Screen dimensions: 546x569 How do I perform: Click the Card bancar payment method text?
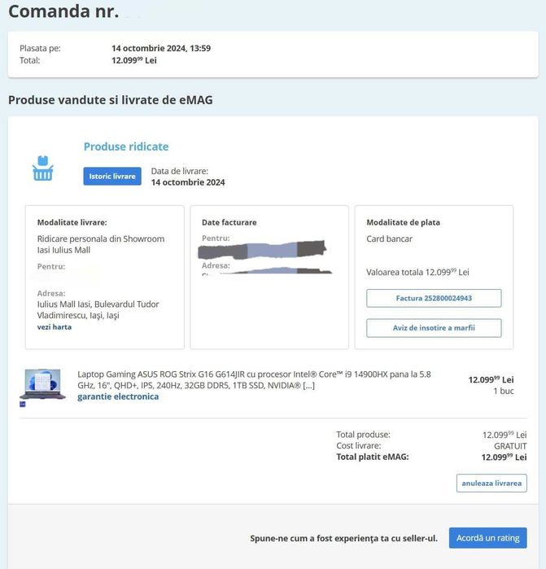389,239
